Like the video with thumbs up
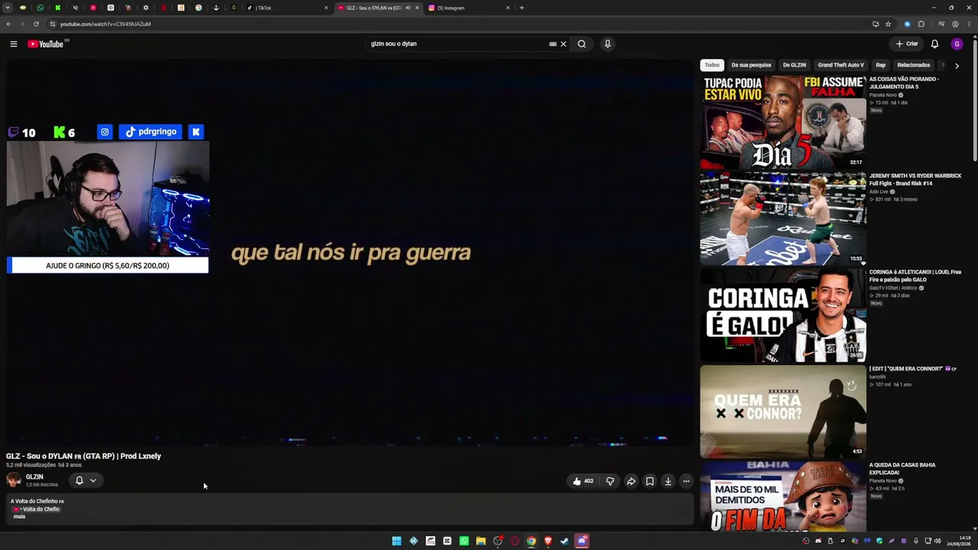This screenshot has height=550, width=978. click(582, 481)
